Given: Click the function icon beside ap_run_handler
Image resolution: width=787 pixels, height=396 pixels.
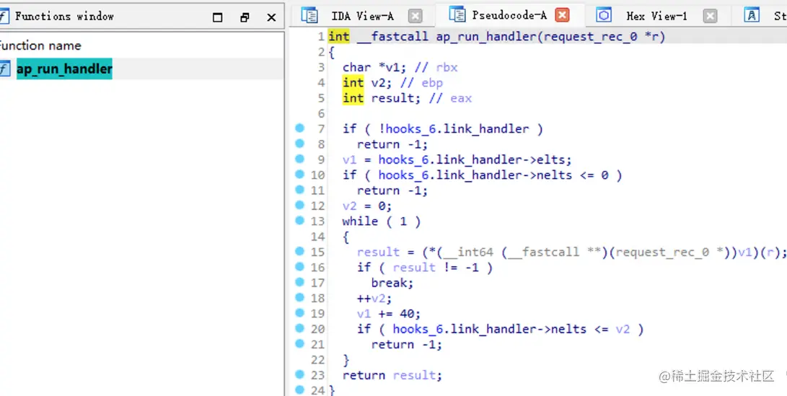Looking at the screenshot, I should tap(4, 69).
